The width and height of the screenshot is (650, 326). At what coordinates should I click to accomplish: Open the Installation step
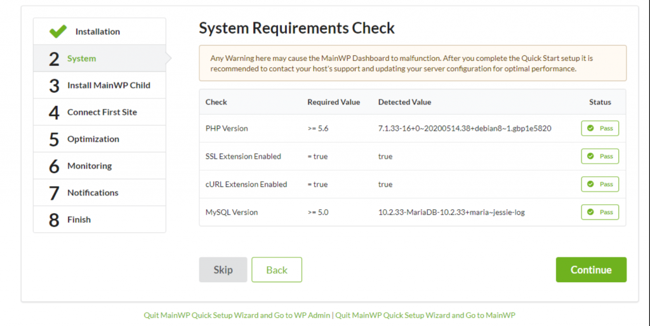point(100,32)
